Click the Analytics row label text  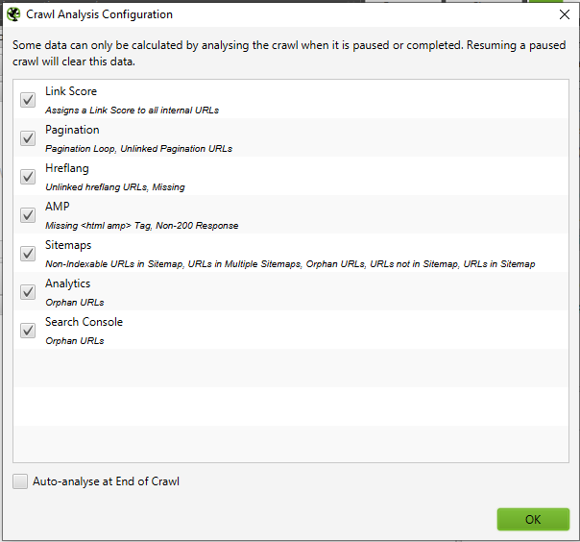[x=68, y=283]
